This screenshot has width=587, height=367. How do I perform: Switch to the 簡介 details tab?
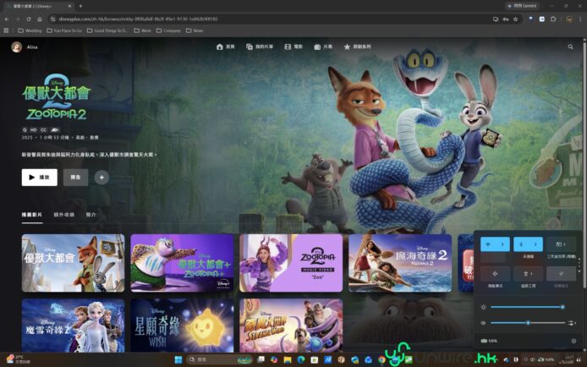point(91,215)
